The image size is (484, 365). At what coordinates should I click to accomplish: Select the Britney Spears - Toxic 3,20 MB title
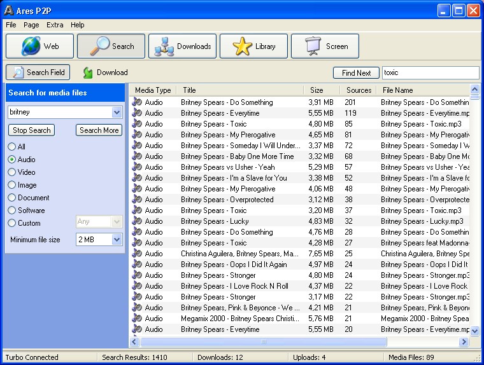tap(213, 210)
